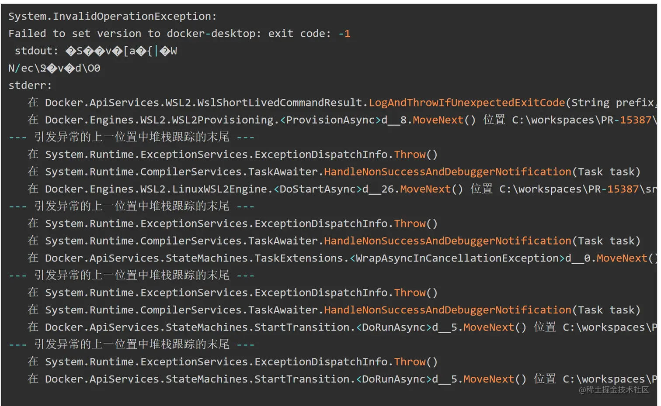
Task: Click the "<DoStartAsync>d__26" frame text
Action: pos(334,189)
